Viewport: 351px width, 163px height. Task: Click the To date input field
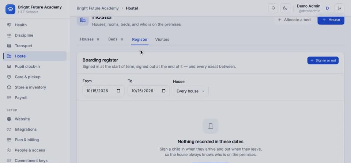[x=148, y=91]
